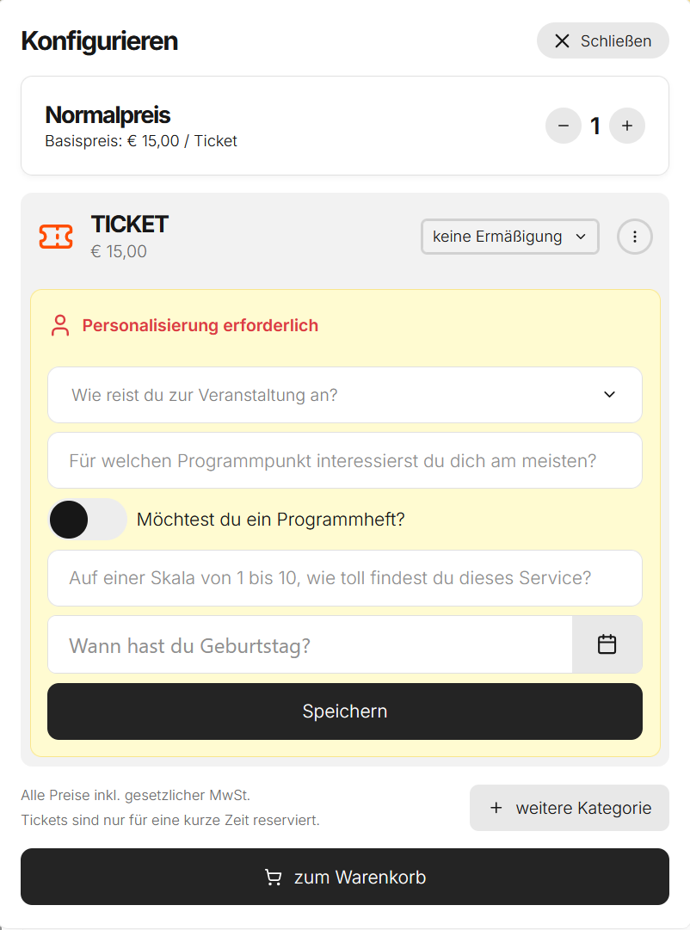Click the orange ticket icon

tap(56, 237)
